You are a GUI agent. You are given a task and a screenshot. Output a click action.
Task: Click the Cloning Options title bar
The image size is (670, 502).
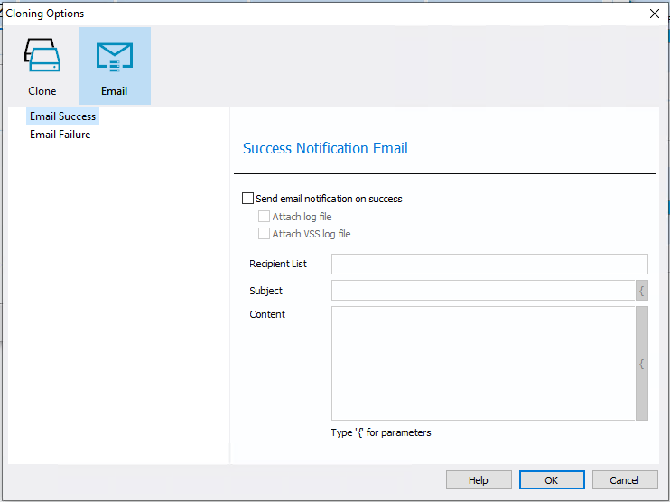pyautogui.click(x=271, y=14)
